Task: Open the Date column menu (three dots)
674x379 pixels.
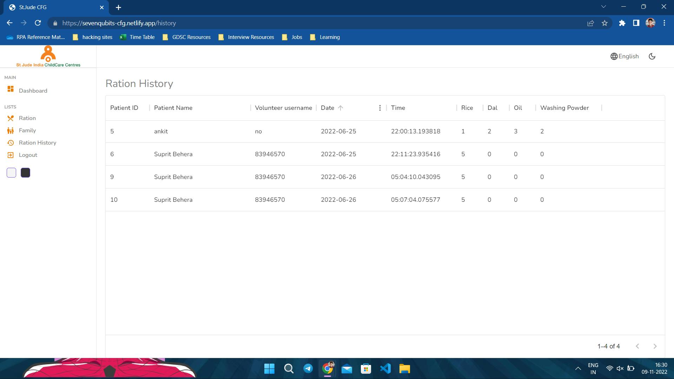Action: 380,108
